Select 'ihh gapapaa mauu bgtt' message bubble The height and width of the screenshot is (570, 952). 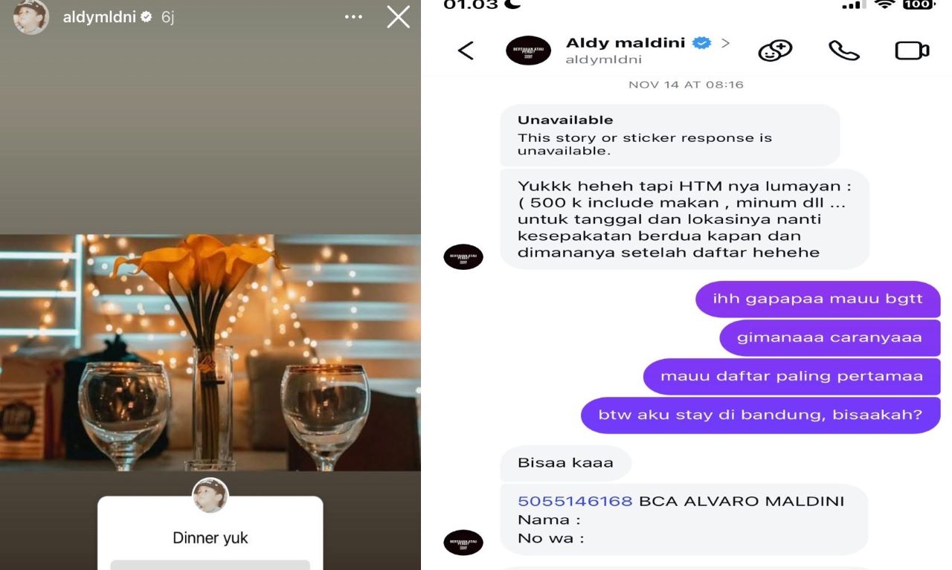click(x=817, y=299)
